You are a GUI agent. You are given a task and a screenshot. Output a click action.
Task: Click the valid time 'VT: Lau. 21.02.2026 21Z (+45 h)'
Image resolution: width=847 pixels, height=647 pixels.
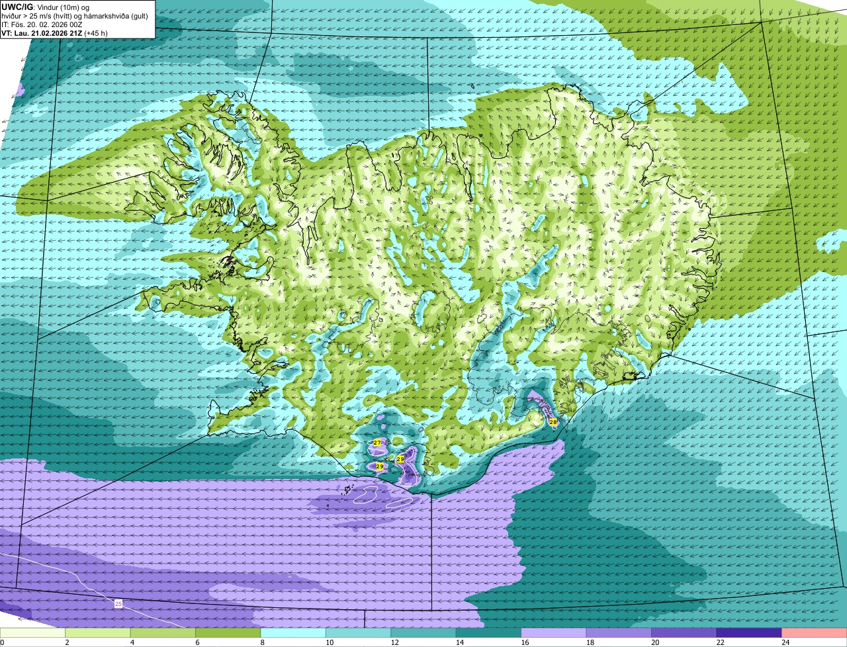click(x=54, y=32)
